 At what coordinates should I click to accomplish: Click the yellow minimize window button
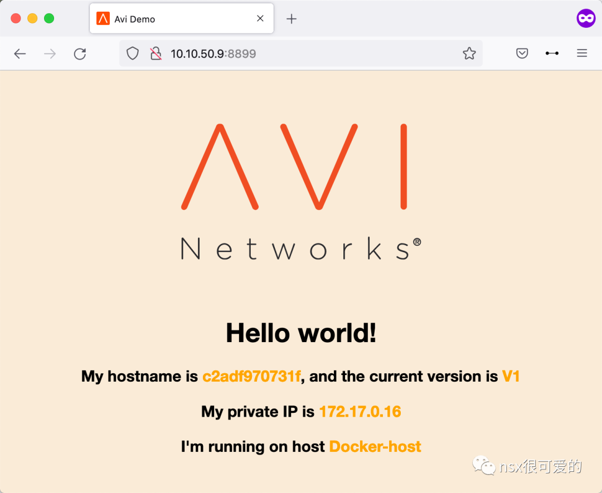pyautogui.click(x=32, y=18)
